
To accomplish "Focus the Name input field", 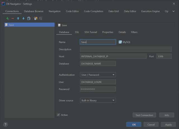I will click(x=98, y=42).
